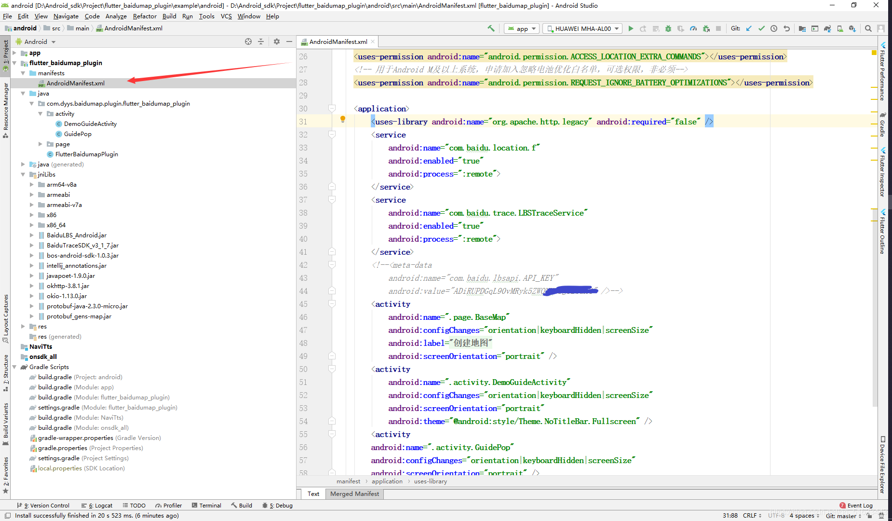
Task: Open Project panel settings gear
Action: 277,41
